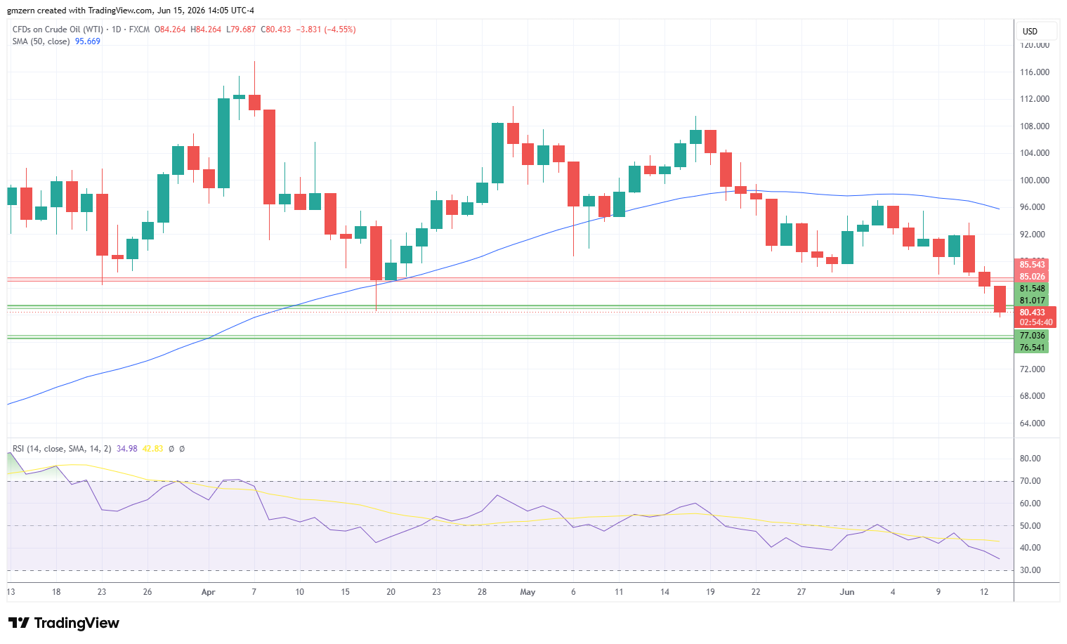The image size is (1067, 644).
Task: Select the SMA (50, close) indicator legend
Action: coord(41,41)
